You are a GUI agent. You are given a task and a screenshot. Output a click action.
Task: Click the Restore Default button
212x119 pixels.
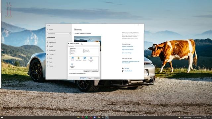coord(95,71)
